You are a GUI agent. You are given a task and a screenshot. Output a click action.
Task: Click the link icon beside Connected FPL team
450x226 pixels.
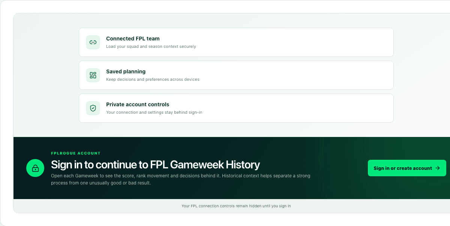coord(93,42)
